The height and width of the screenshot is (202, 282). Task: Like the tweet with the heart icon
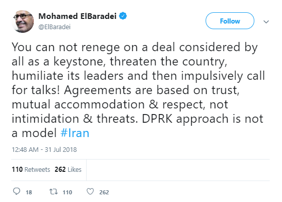pyautogui.click(x=90, y=192)
